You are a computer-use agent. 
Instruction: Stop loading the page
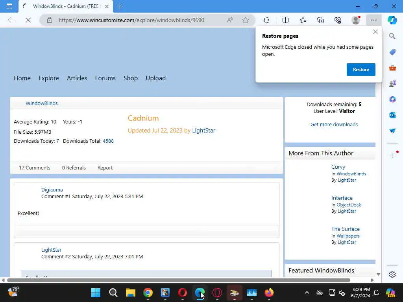28,20
